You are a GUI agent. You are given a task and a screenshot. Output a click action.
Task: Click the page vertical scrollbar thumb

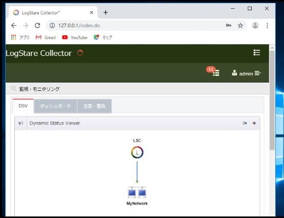pos(272,100)
